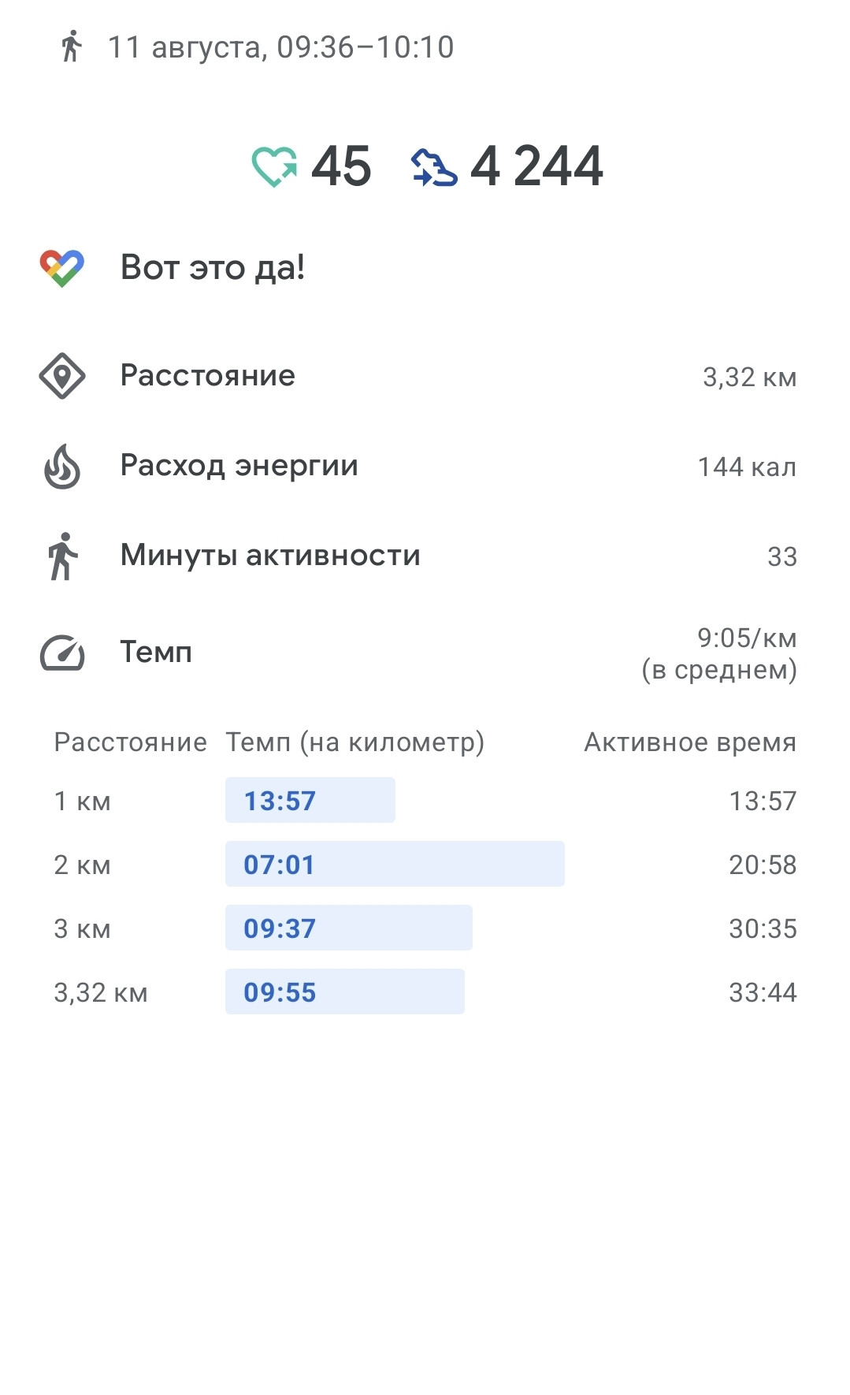The height and width of the screenshot is (1395, 850).
Task: Tap the walking icon by Минуты активности
Action: [x=63, y=556]
